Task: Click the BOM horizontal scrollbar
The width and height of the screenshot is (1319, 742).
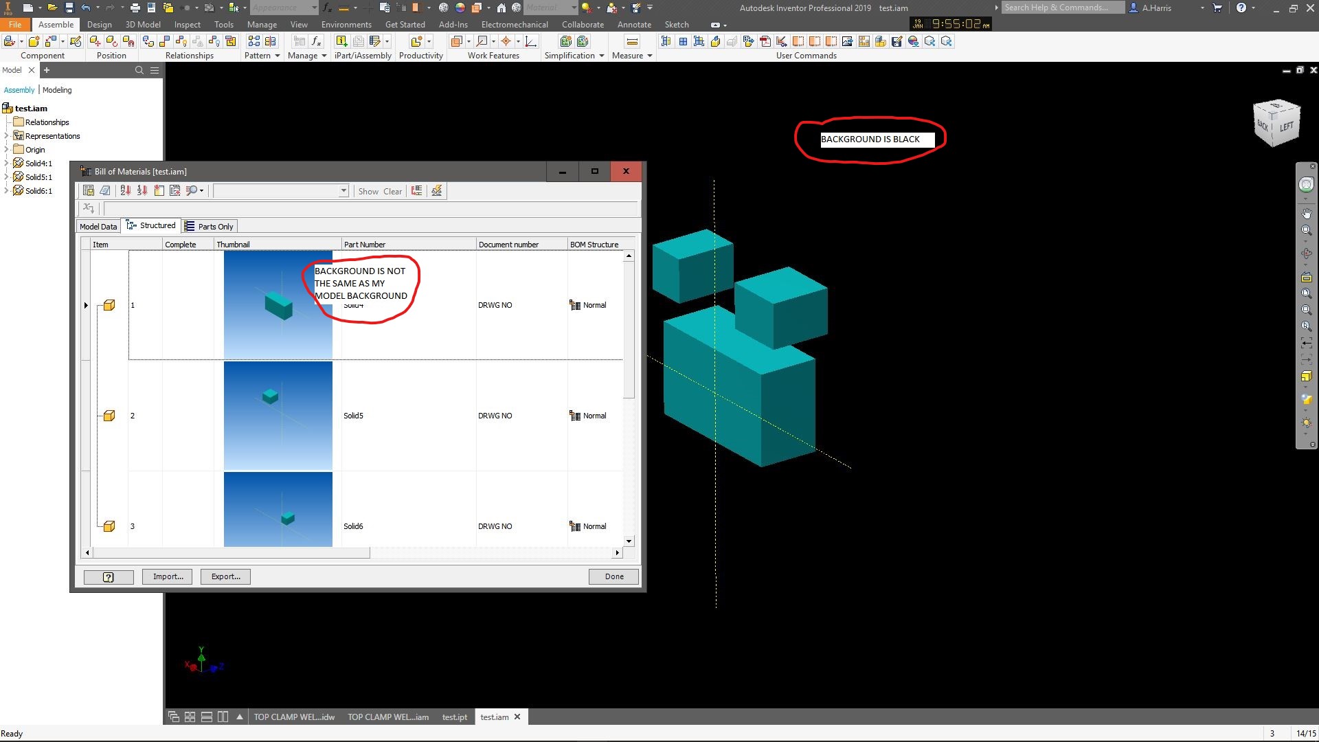Action: click(230, 553)
